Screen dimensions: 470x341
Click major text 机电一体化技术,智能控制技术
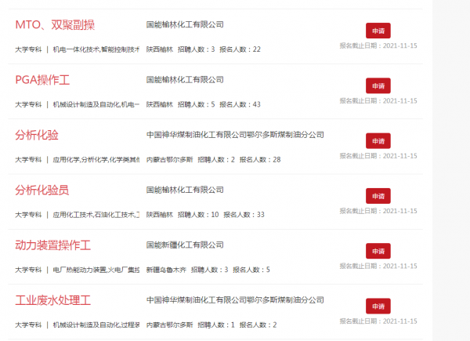(96, 49)
